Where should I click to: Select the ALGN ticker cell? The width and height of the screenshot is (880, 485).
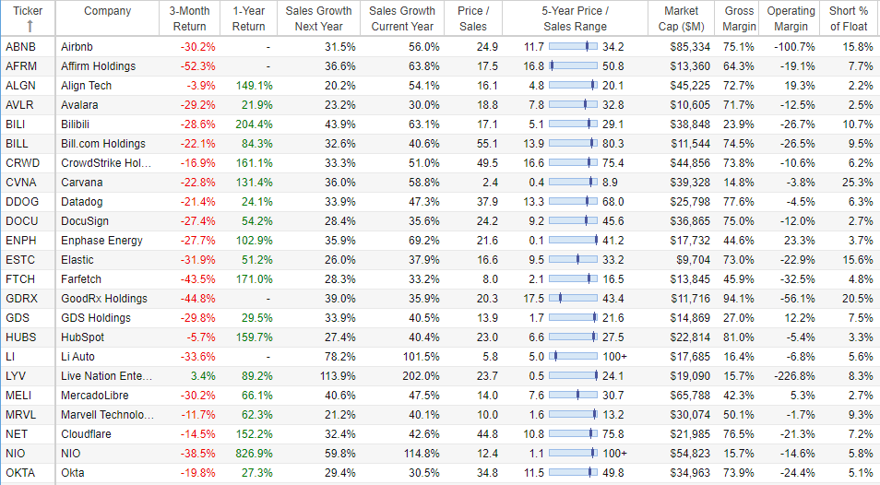pos(21,86)
